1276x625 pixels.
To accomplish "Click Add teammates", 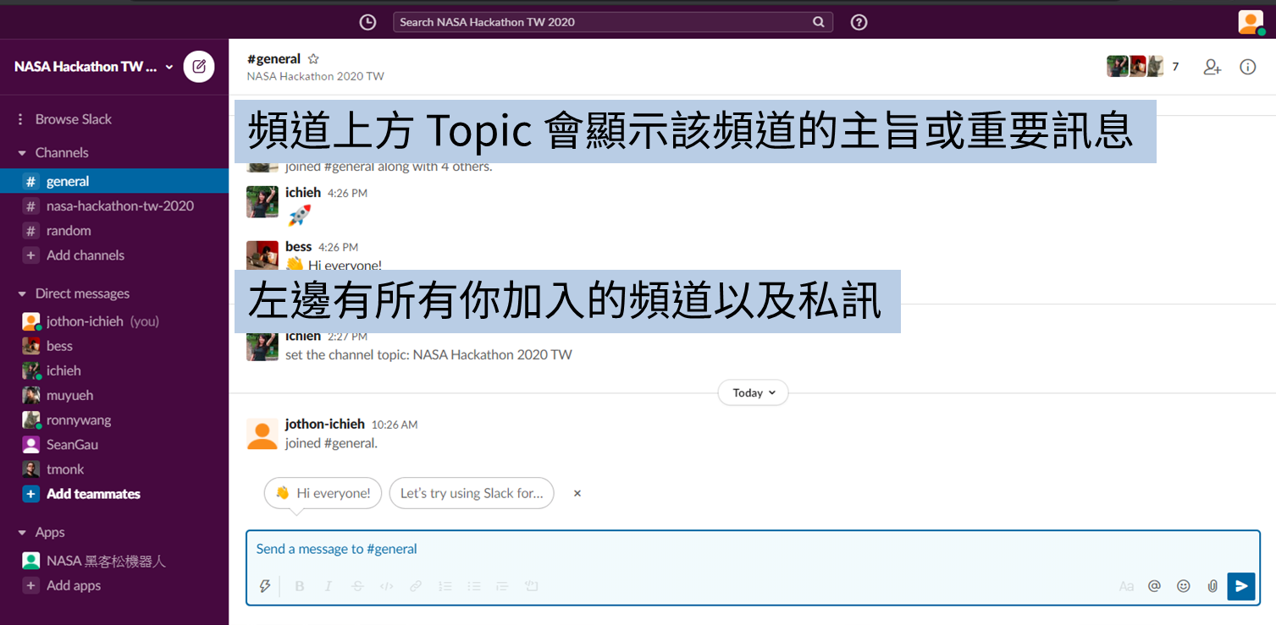I will pos(114,494).
